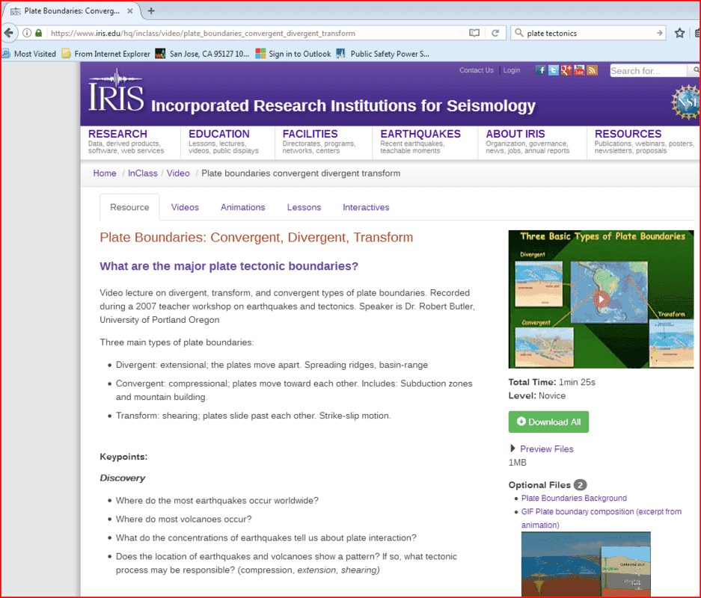Expand the Preview Files disclosure triangle
Viewport: 701px width, 598px height.
pyautogui.click(x=512, y=449)
